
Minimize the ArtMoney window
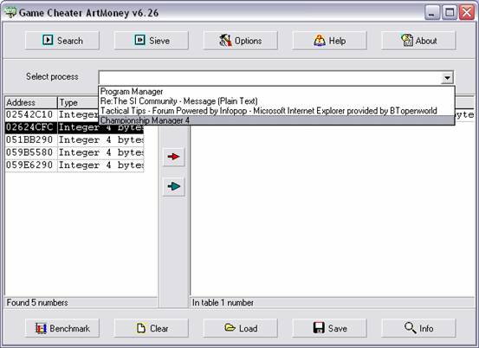coord(432,12)
